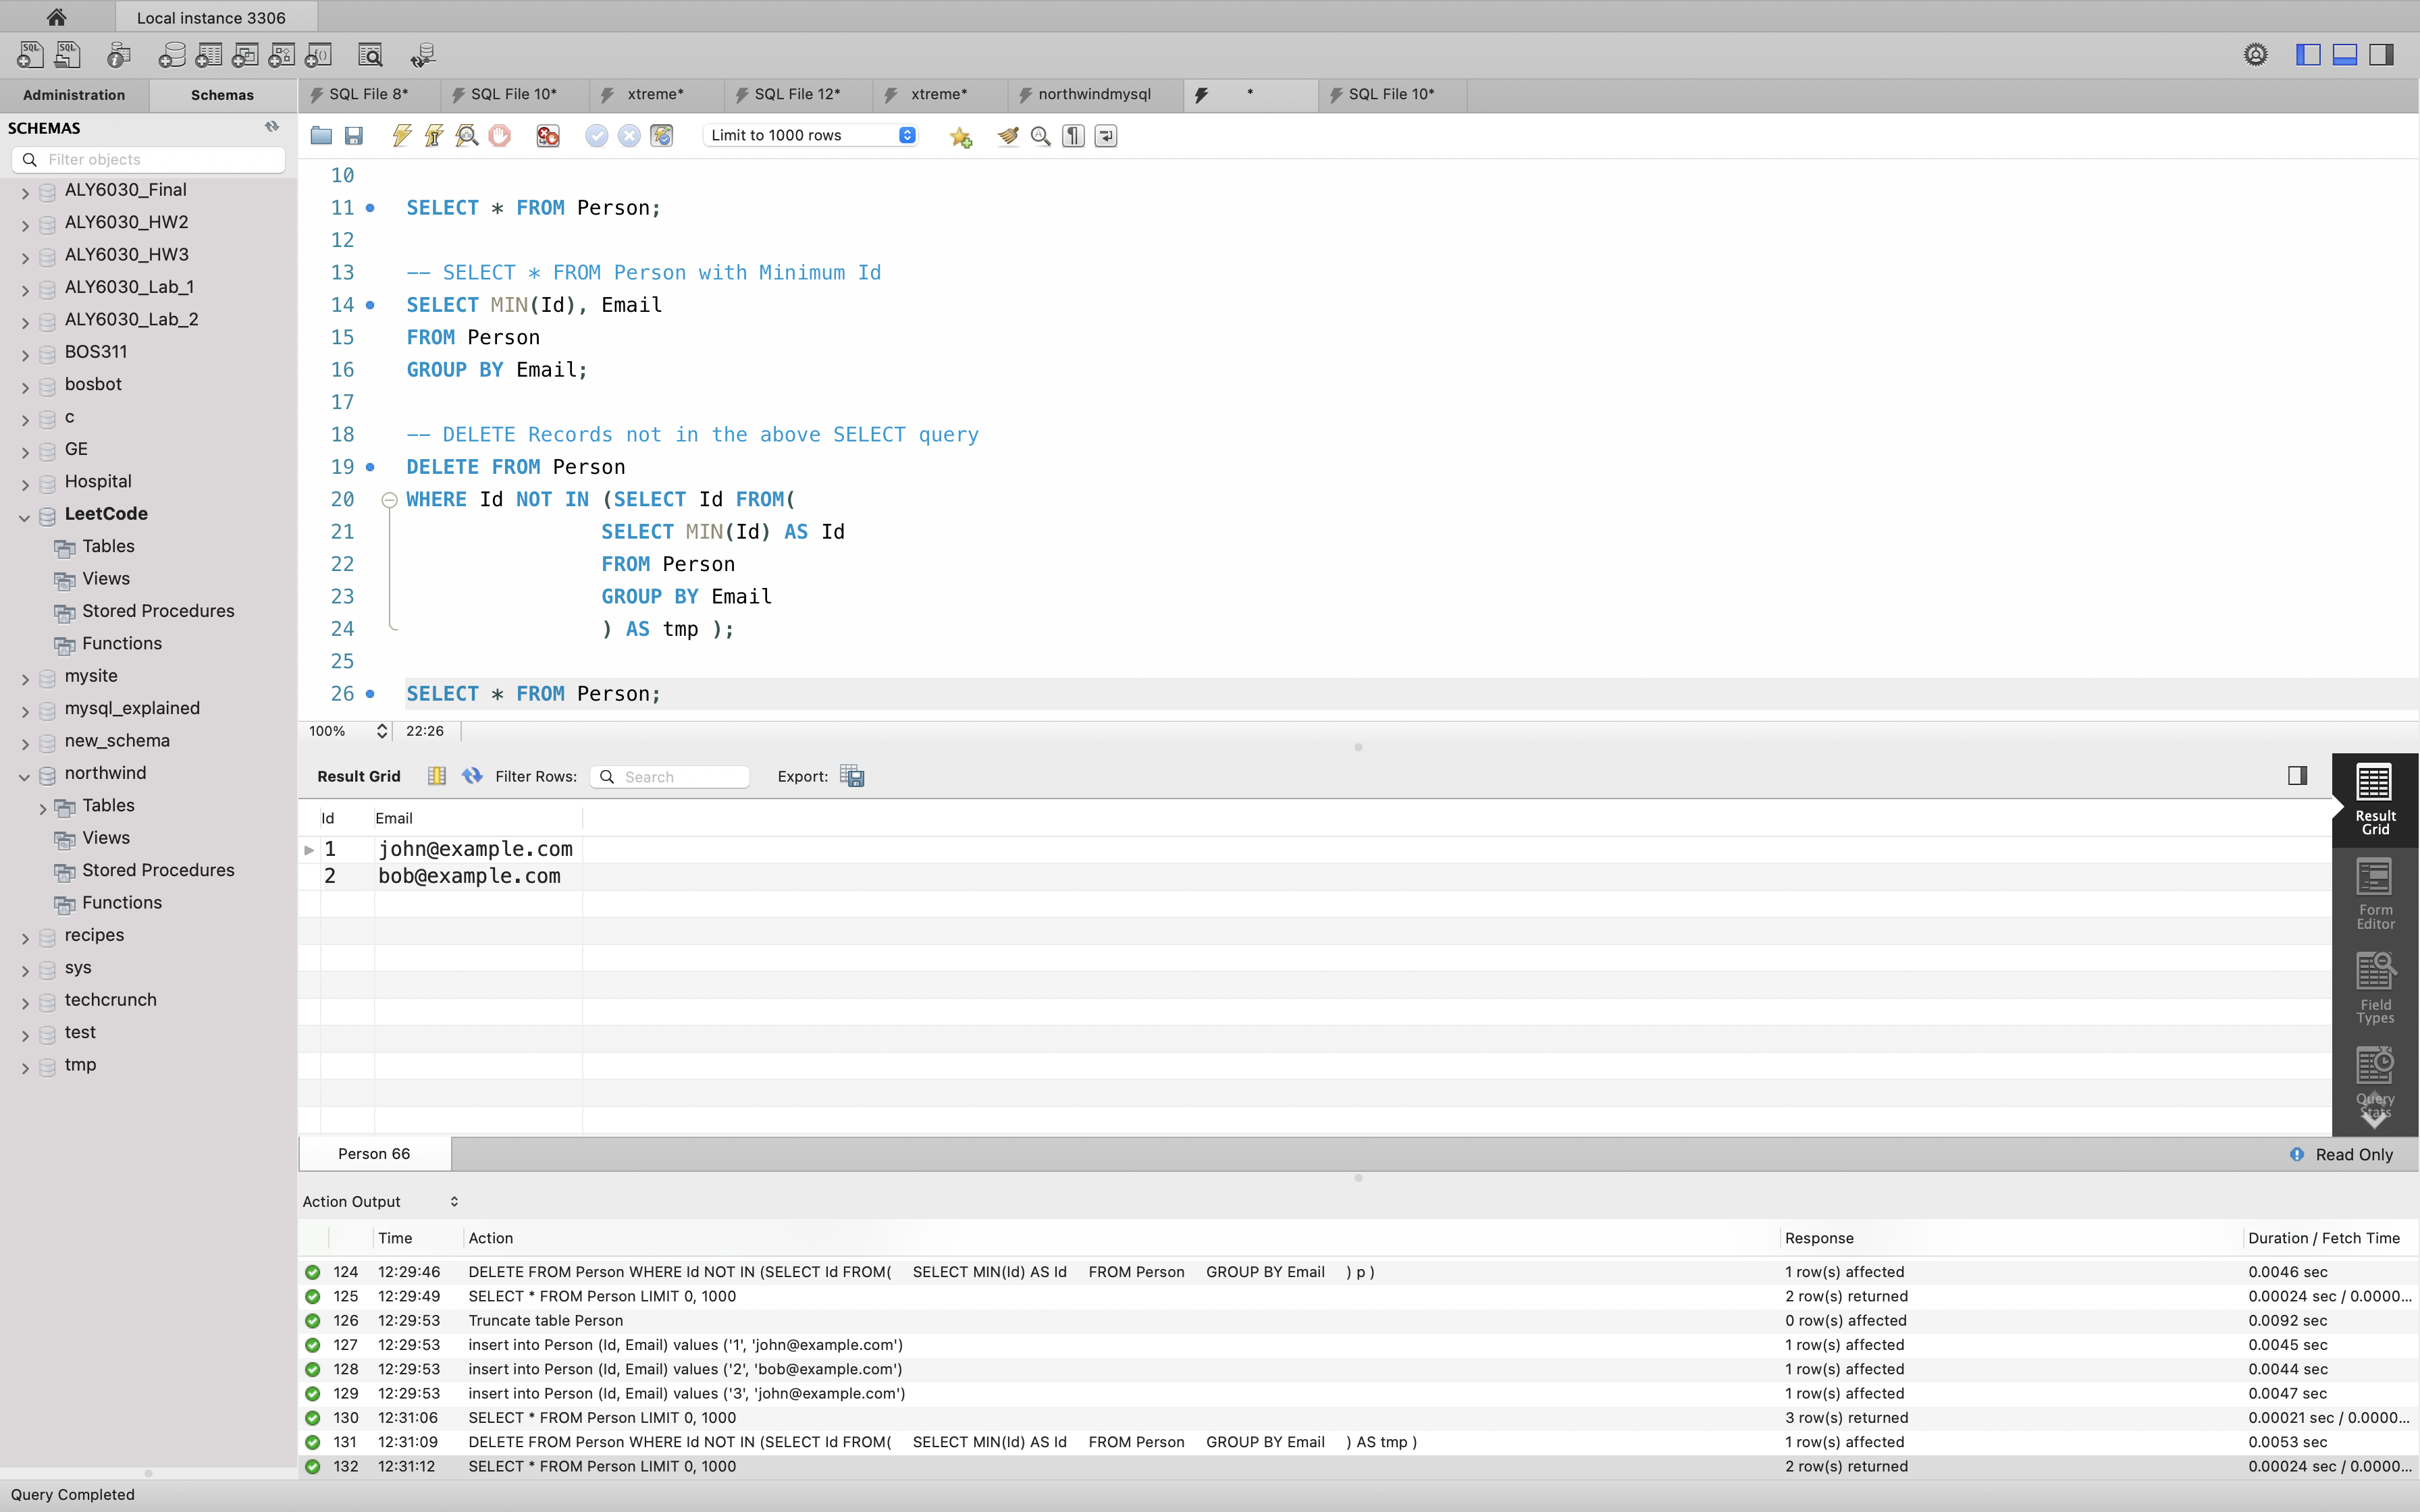Image resolution: width=2420 pixels, height=1512 pixels.
Task: Select the Action Output selector
Action: coord(380,1201)
